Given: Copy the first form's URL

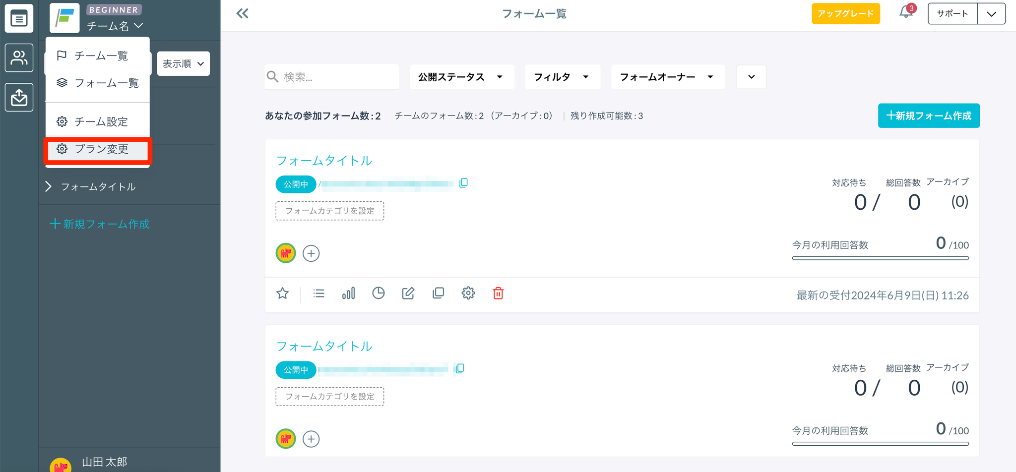Looking at the screenshot, I should pos(464,183).
